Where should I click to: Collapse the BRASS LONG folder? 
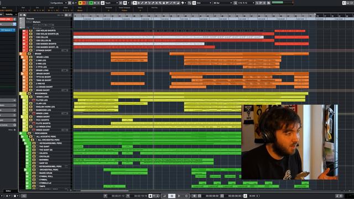tap(22, 57)
